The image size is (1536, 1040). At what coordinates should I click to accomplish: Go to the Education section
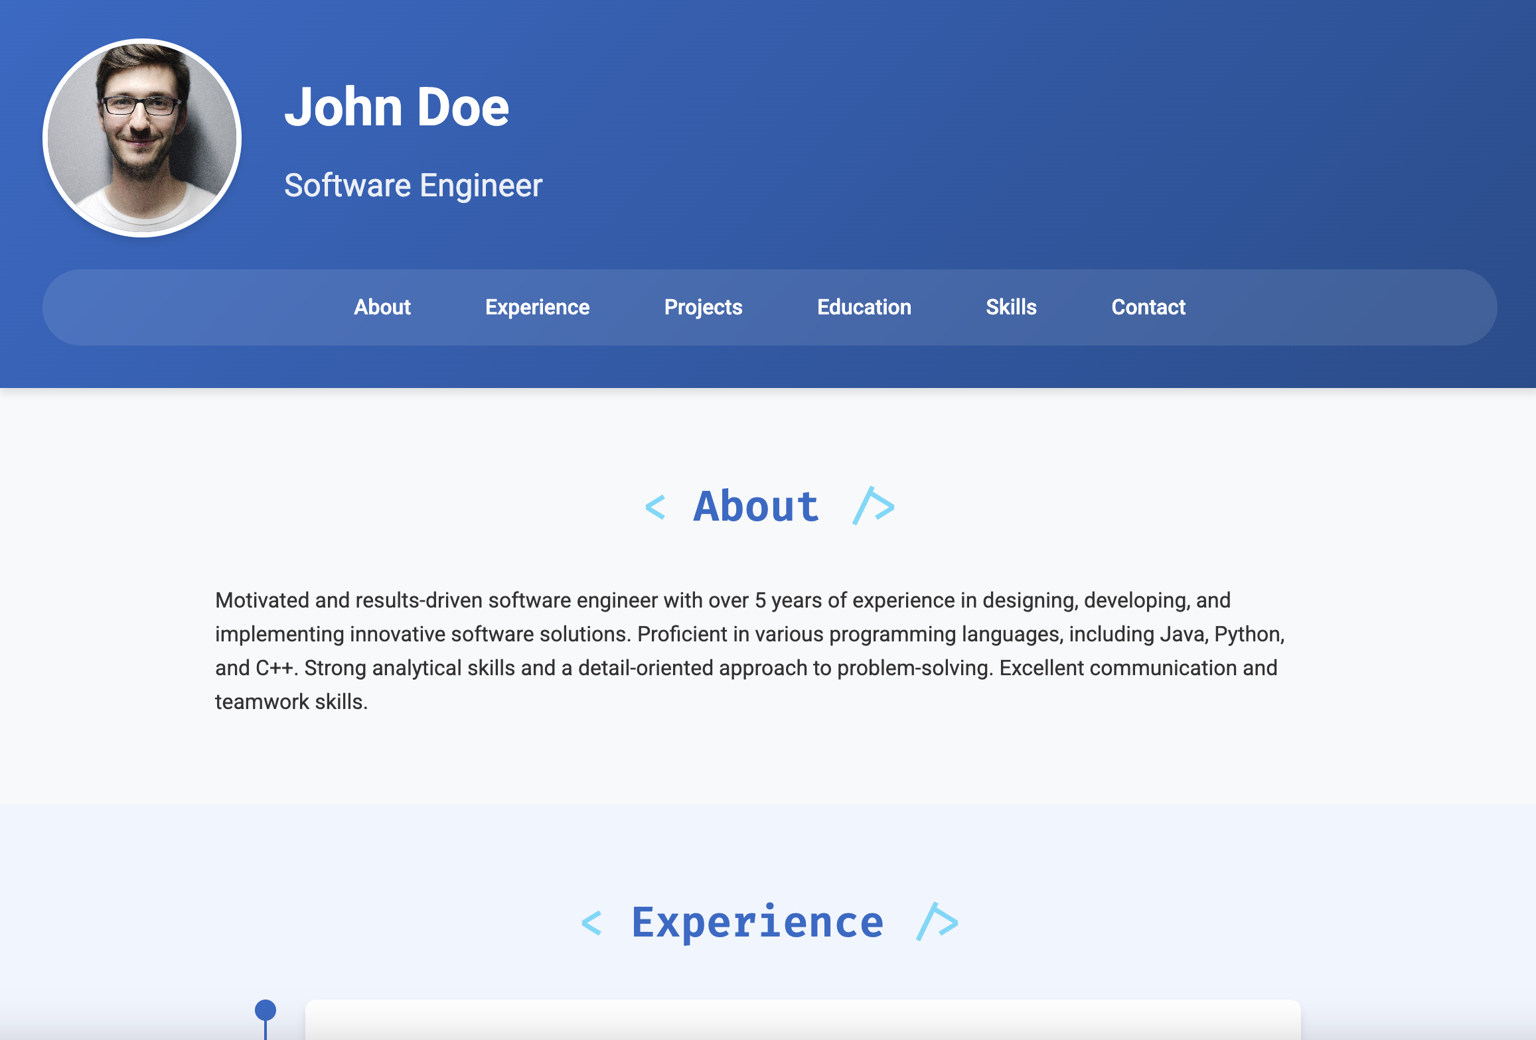[864, 307]
